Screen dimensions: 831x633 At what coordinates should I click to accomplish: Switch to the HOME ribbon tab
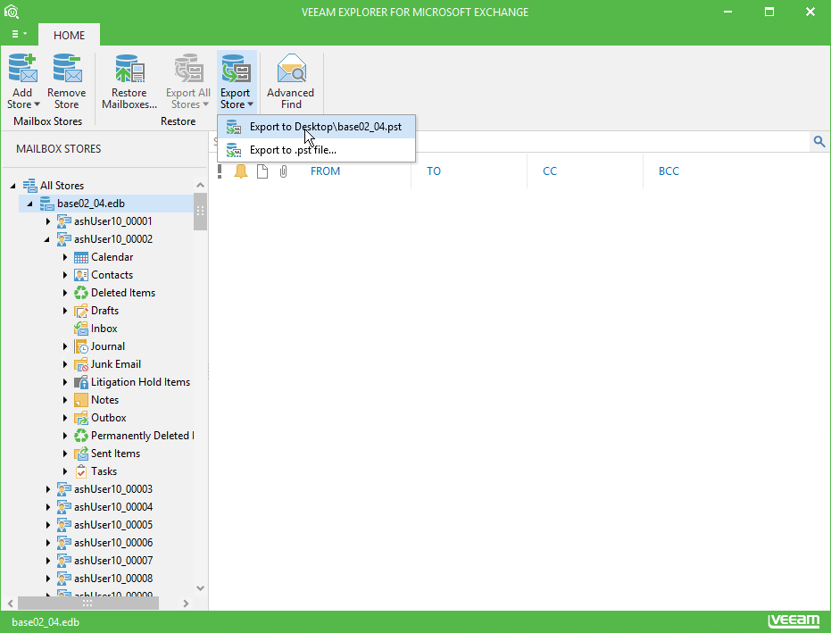coord(69,35)
